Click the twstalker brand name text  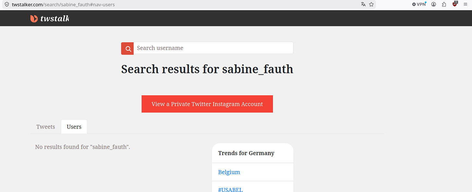[54, 19]
